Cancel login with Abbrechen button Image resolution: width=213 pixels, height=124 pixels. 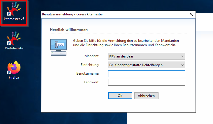pyautogui.click(x=146, y=96)
